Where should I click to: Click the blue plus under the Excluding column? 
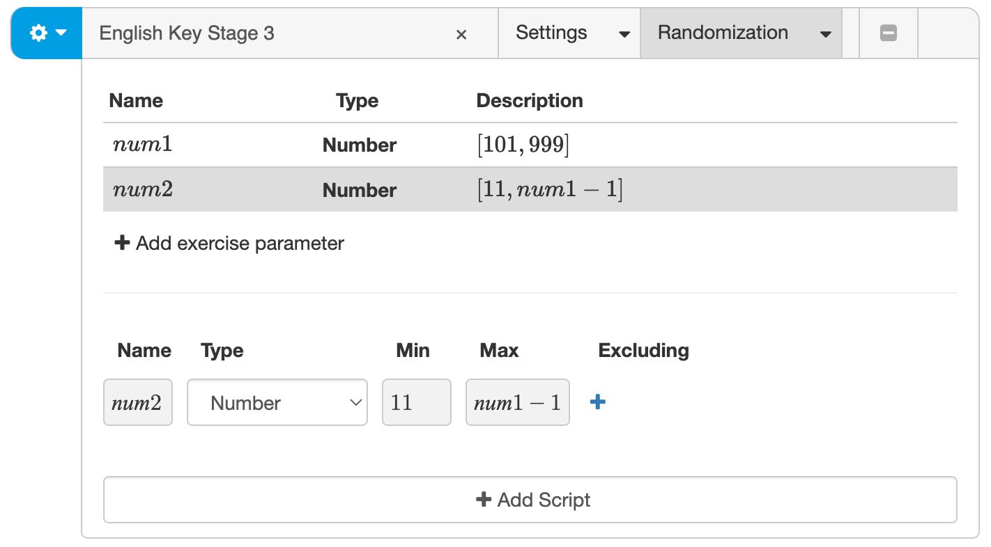[597, 402]
